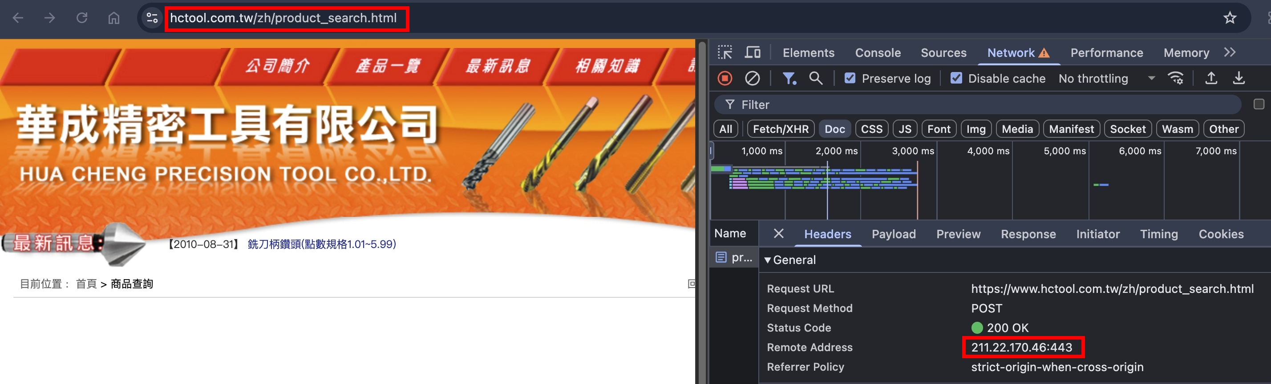Screen dimensions: 1271x384
Task: Click the browser back arrow
Action: [x=18, y=18]
